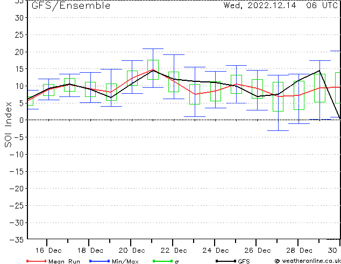Click the 0 y-axis value

tap(22, 120)
